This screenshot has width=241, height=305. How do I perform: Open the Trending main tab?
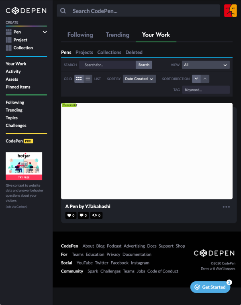coord(118,35)
